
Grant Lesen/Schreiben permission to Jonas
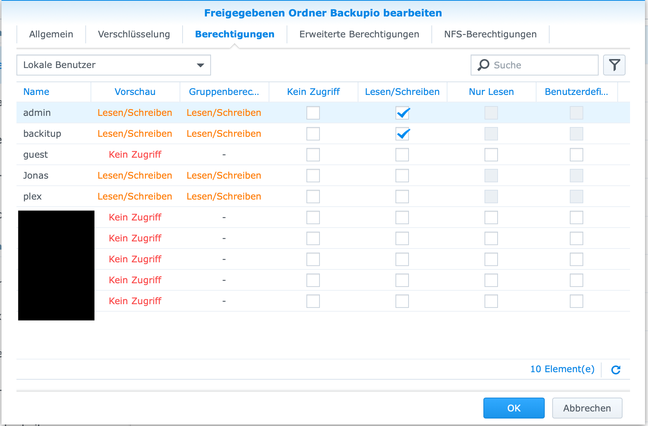[402, 175]
